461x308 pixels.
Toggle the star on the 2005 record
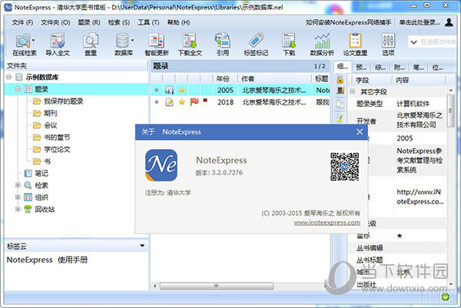point(182,90)
